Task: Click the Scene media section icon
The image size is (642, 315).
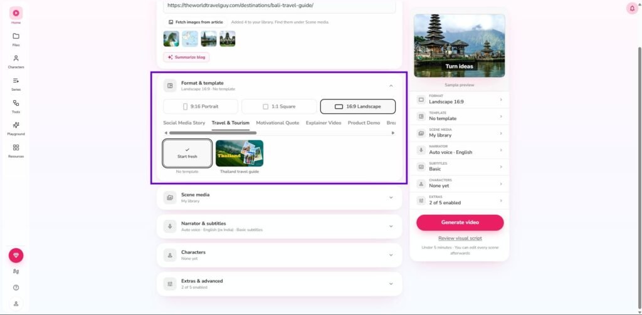Action: point(170,198)
